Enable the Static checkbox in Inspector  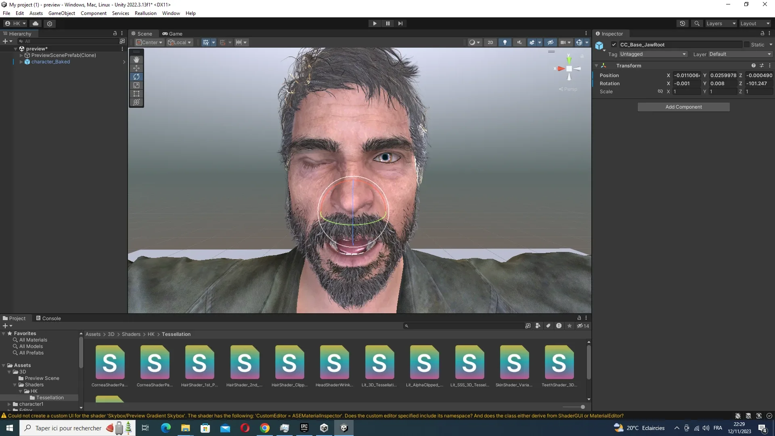coord(747,45)
